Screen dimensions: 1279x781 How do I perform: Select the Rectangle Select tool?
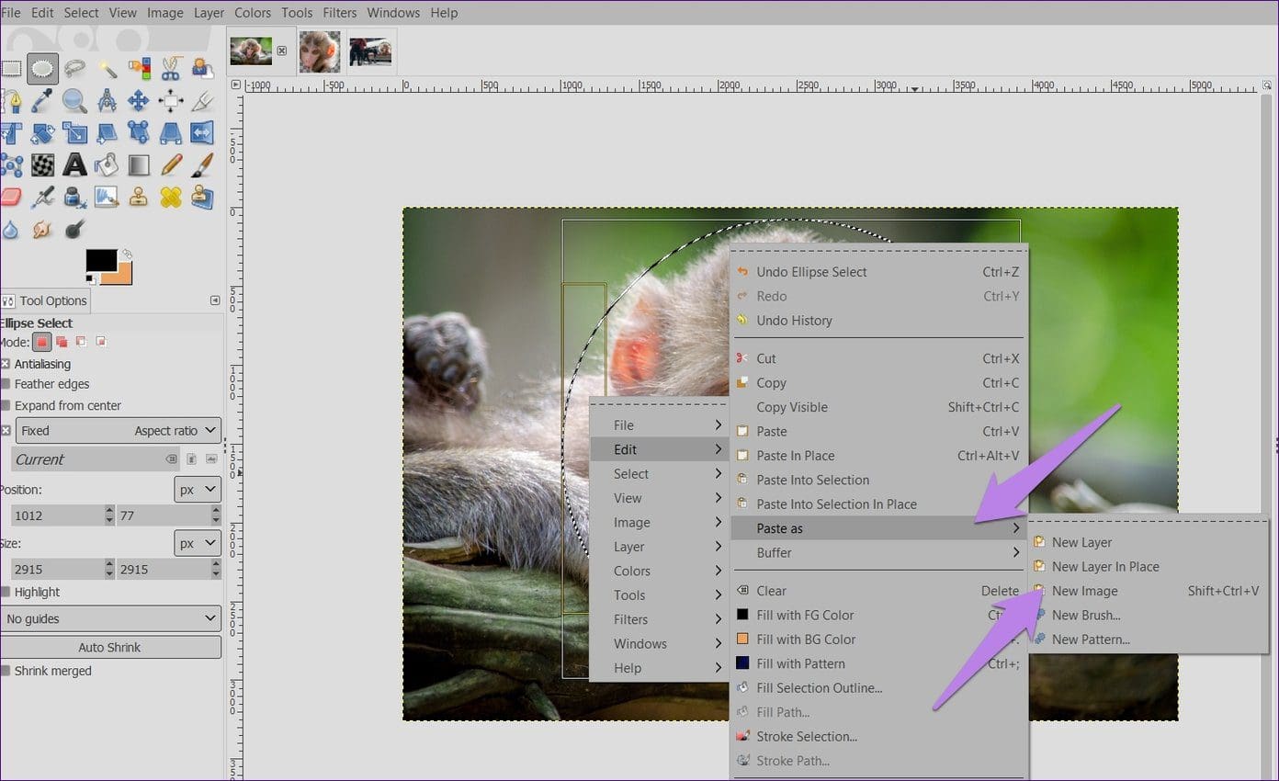9,68
